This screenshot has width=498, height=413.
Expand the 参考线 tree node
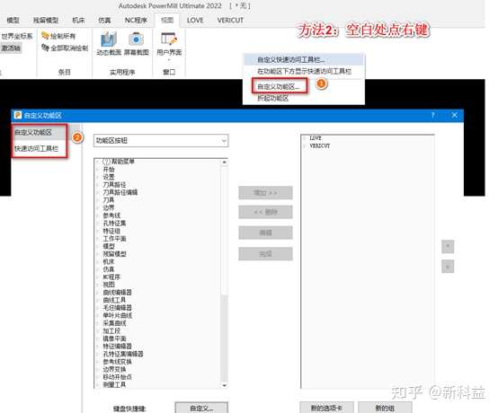point(98,215)
